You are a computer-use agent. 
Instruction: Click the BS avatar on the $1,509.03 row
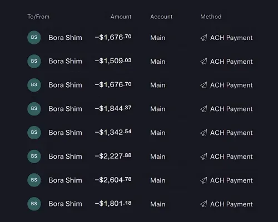click(x=34, y=61)
